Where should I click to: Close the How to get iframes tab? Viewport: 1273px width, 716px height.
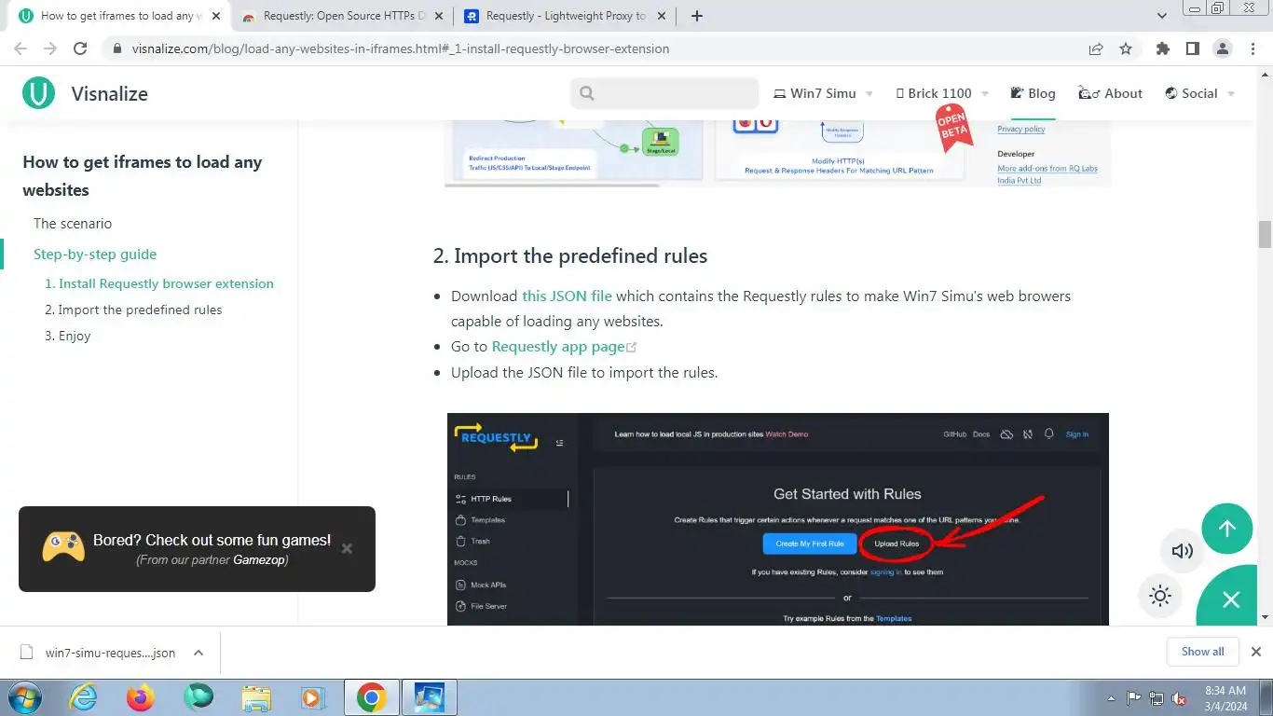point(216,16)
